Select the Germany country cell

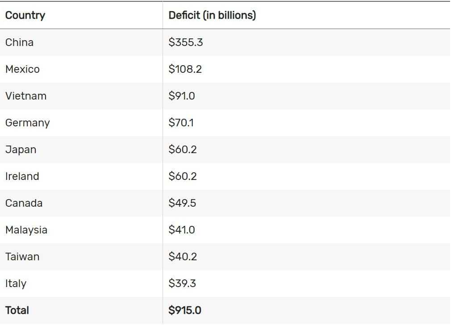pos(27,123)
